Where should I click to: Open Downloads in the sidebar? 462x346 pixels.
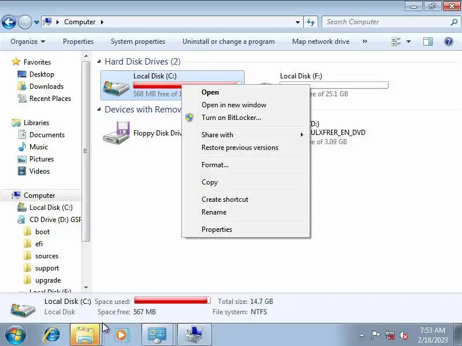click(x=46, y=86)
